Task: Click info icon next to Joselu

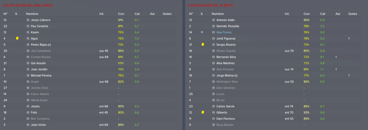Action: [28, 106]
